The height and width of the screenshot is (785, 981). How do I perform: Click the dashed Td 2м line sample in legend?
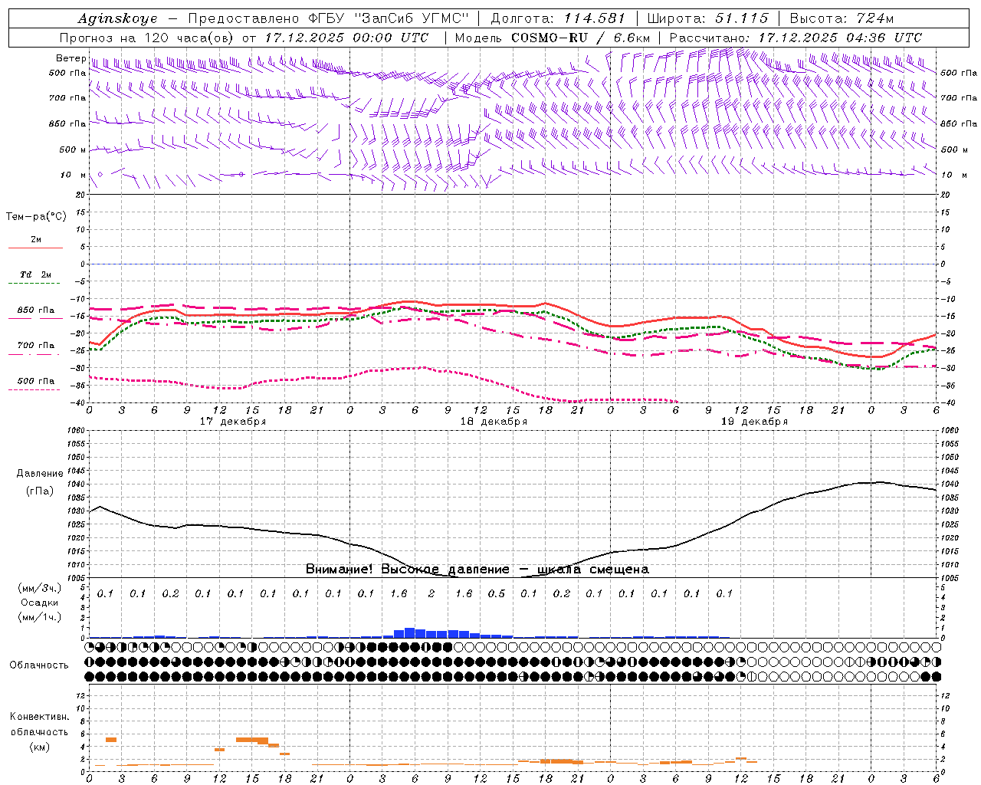(x=35, y=284)
